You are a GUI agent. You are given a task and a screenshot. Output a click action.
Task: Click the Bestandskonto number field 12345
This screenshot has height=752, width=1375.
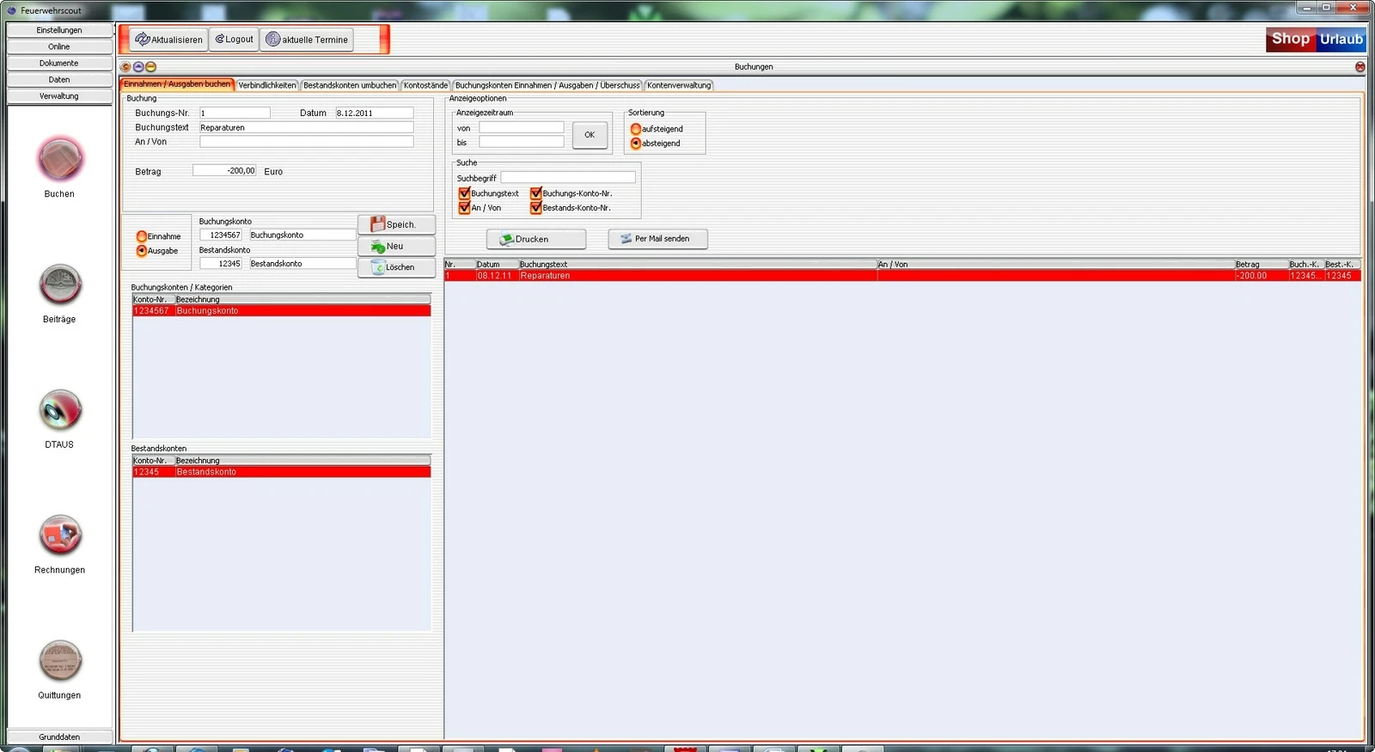pyautogui.click(x=221, y=264)
